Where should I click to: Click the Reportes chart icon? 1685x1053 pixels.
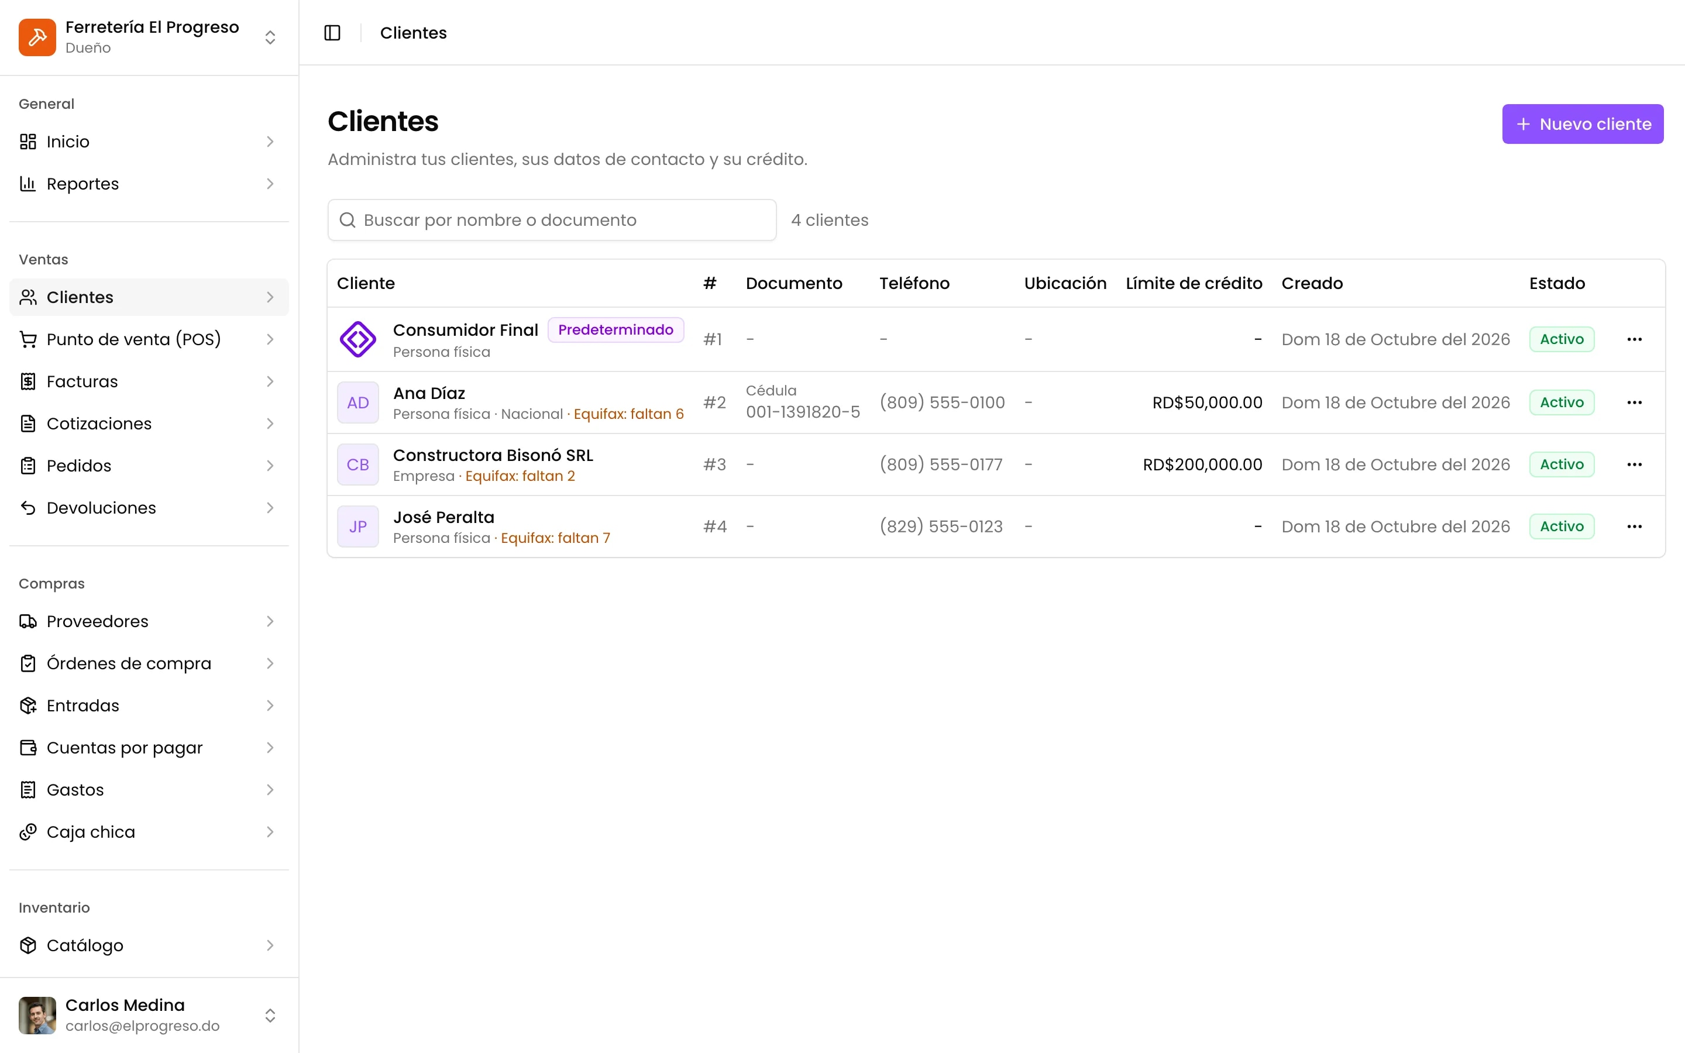click(28, 184)
